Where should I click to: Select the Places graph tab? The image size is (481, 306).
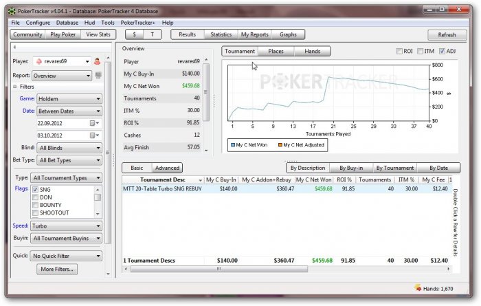click(276, 52)
